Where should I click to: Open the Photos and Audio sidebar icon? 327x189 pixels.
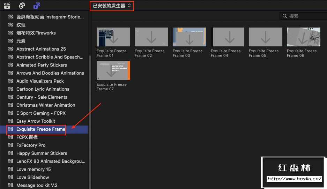coord(22,6)
